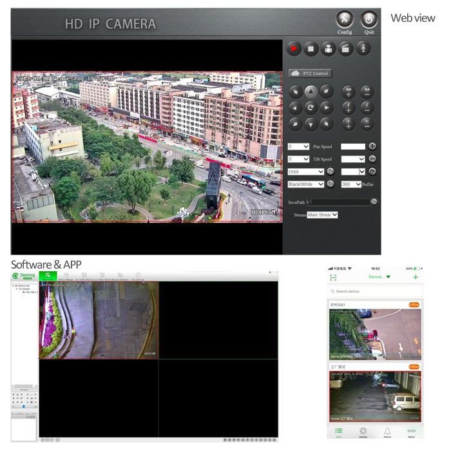Open the 9761041 camera preview
Image resolution: width=451 pixels, height=451 pixels.
pos(375,334)
